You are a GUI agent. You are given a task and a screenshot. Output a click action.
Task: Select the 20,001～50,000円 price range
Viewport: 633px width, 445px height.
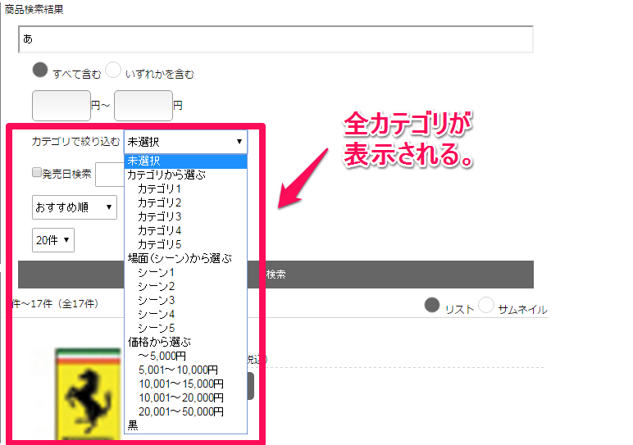(x=180, y=411)
